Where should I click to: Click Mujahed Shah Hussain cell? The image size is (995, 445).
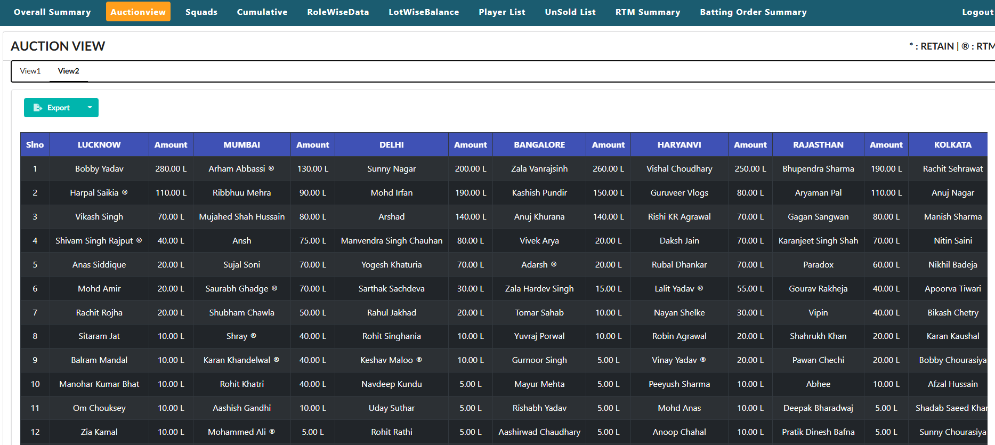pyautogui.click(x=242, y=216)
